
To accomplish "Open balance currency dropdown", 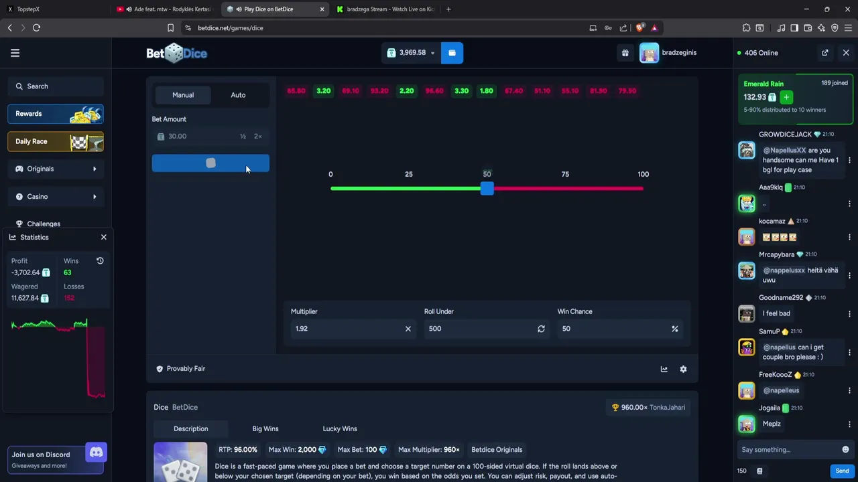I will click(x=432, y=53).
